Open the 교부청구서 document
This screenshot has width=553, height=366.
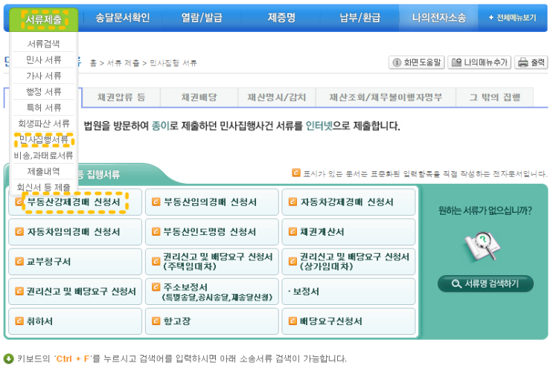pyautogui.click(x=75, y=262)
